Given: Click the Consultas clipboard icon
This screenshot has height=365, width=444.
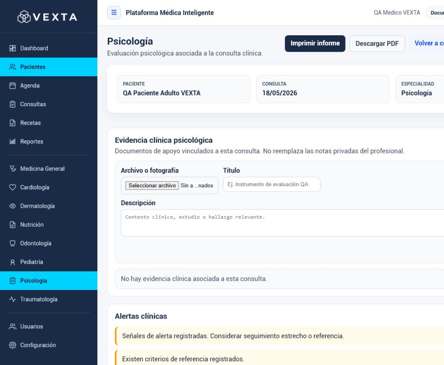Looking at the screenshot, I should click(x=12, y=104).
